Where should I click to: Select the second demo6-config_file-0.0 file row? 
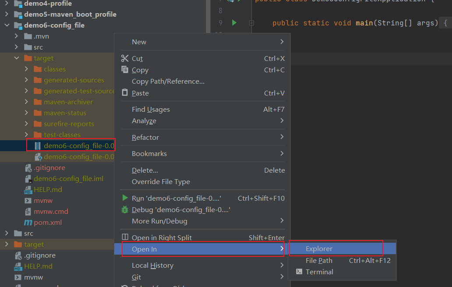[57, 156]
